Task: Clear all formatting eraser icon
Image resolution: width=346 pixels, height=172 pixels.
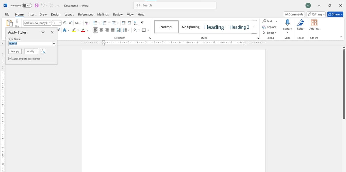Action: 86,23
